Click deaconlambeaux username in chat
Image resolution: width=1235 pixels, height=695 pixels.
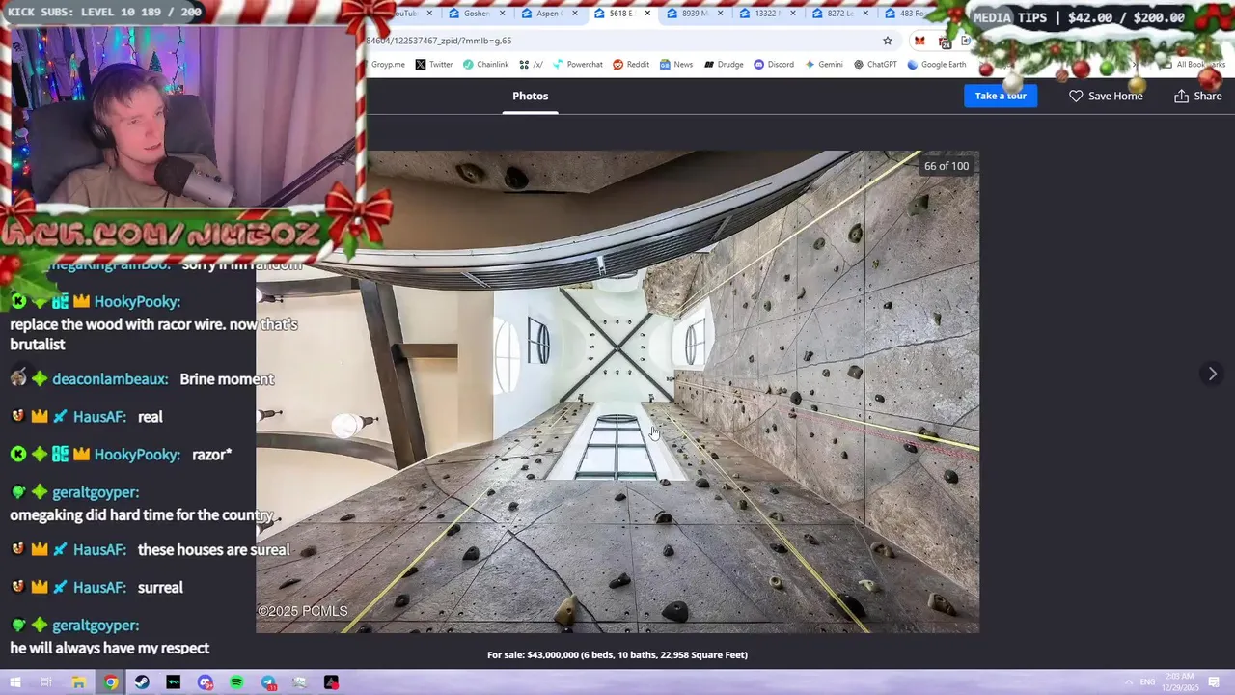(x=110, y=379)
